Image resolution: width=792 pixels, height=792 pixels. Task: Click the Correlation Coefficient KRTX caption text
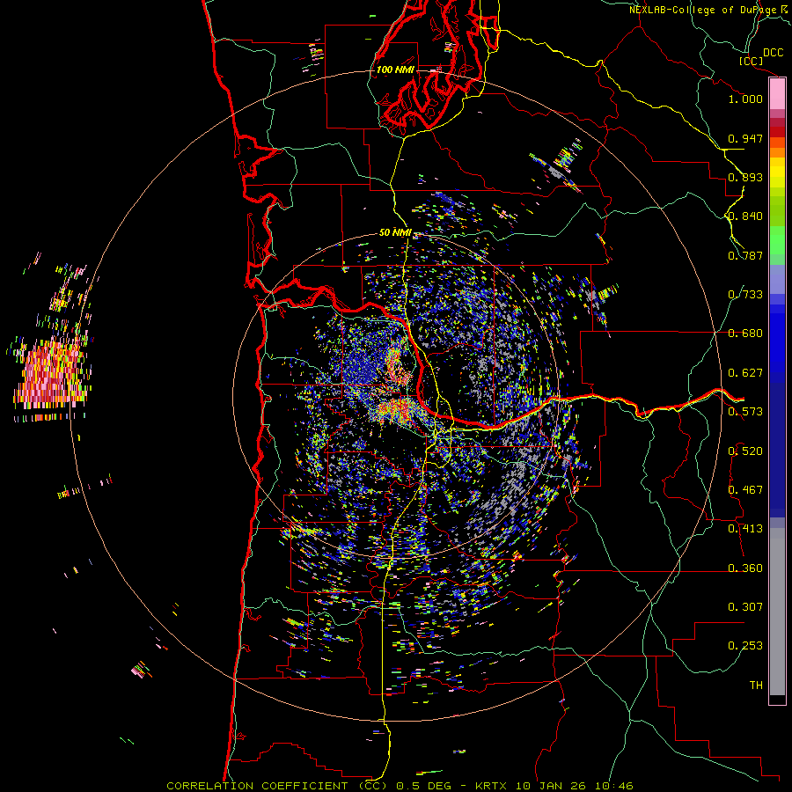pos(400,786)
